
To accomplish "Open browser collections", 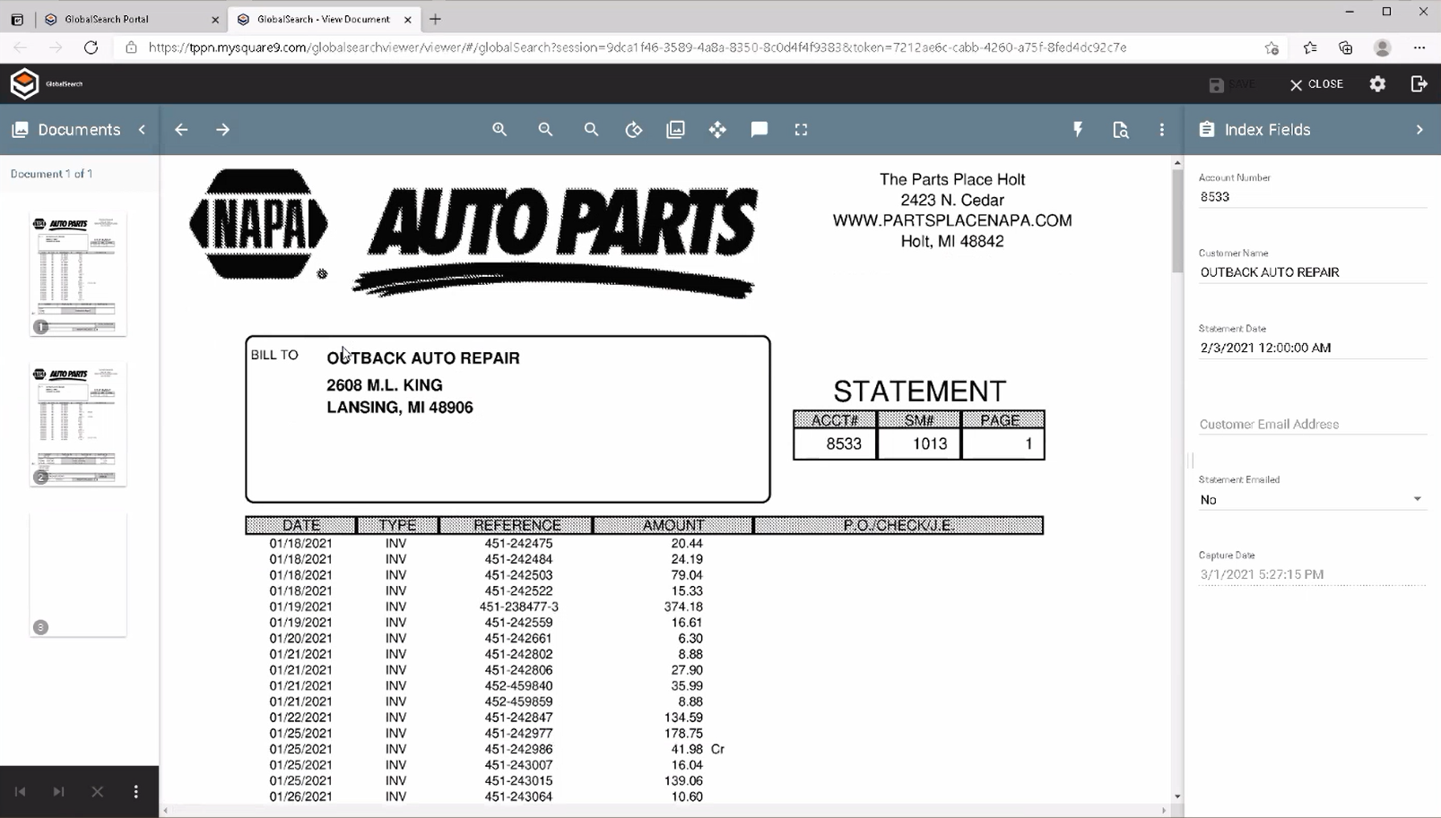I will 1346,47.
